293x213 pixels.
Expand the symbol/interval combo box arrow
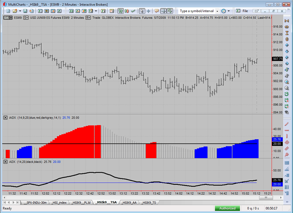tap(217, 11)
